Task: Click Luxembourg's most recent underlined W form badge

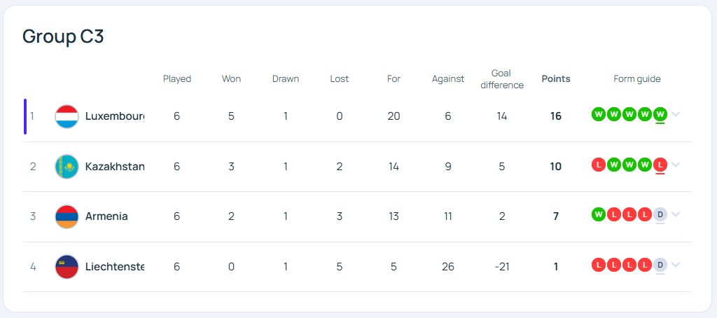Action: [660, 114]
